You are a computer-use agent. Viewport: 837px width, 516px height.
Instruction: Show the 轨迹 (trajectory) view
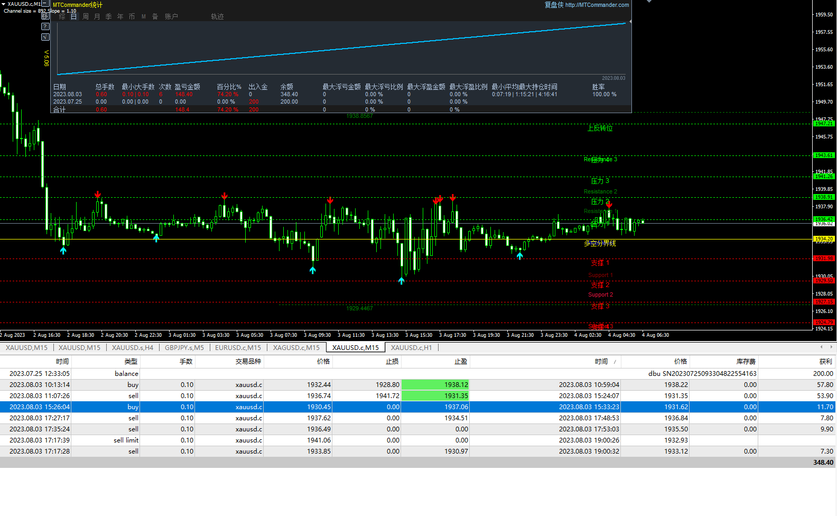(x=217, y=16)
